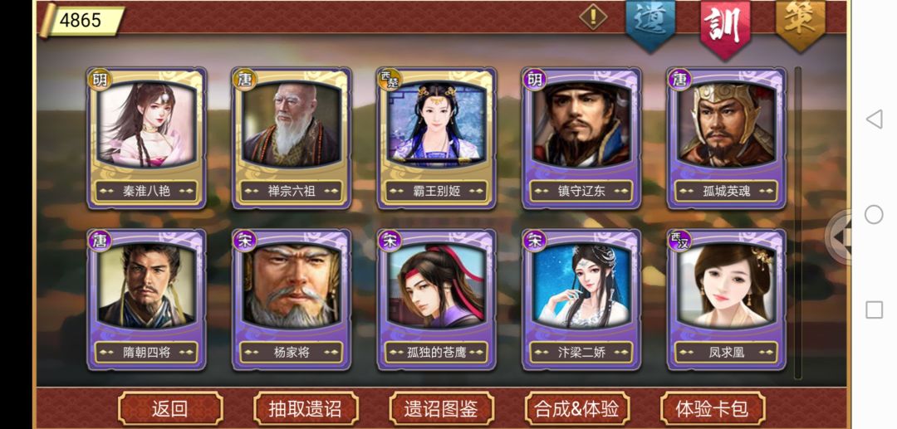Viewport: 897px width, 429px height.
Task: Click the 体验卡包 button
Action: click(713, 409)
